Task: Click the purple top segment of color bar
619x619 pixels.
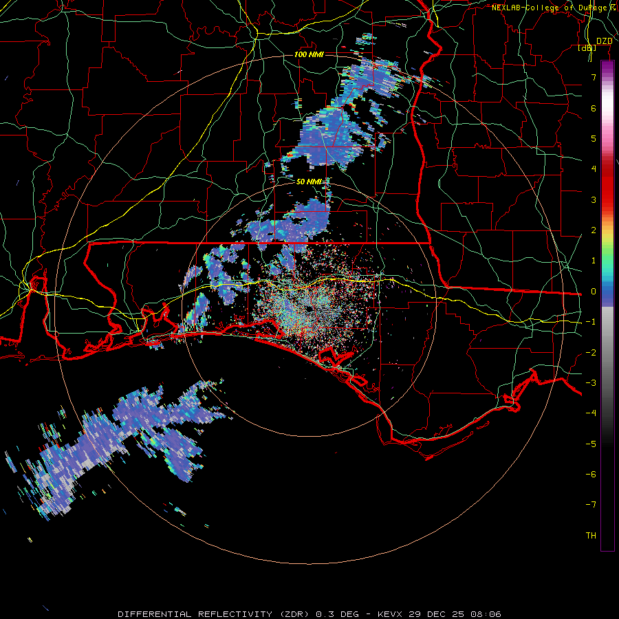Action: 607,68
